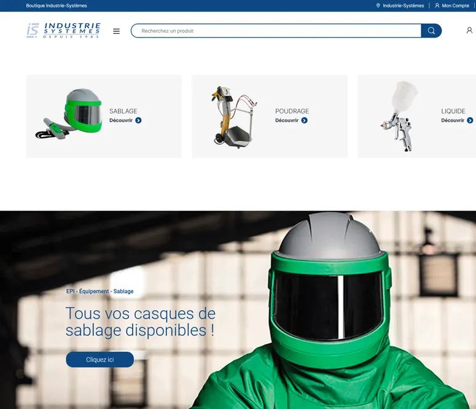Click the green helmet on the banner
The height and width of the screenshot is (409, 476).
[x=330, y=290]
